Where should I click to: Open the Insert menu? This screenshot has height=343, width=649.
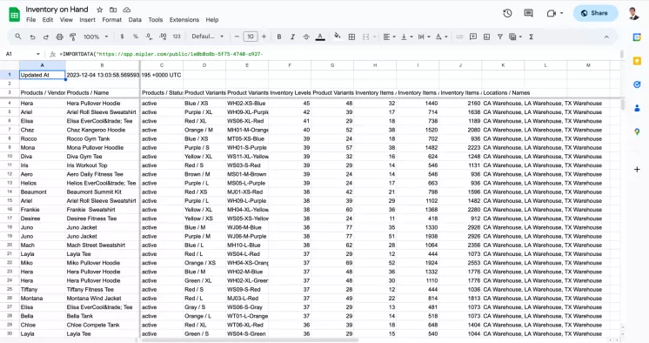[x=87, y=19]
